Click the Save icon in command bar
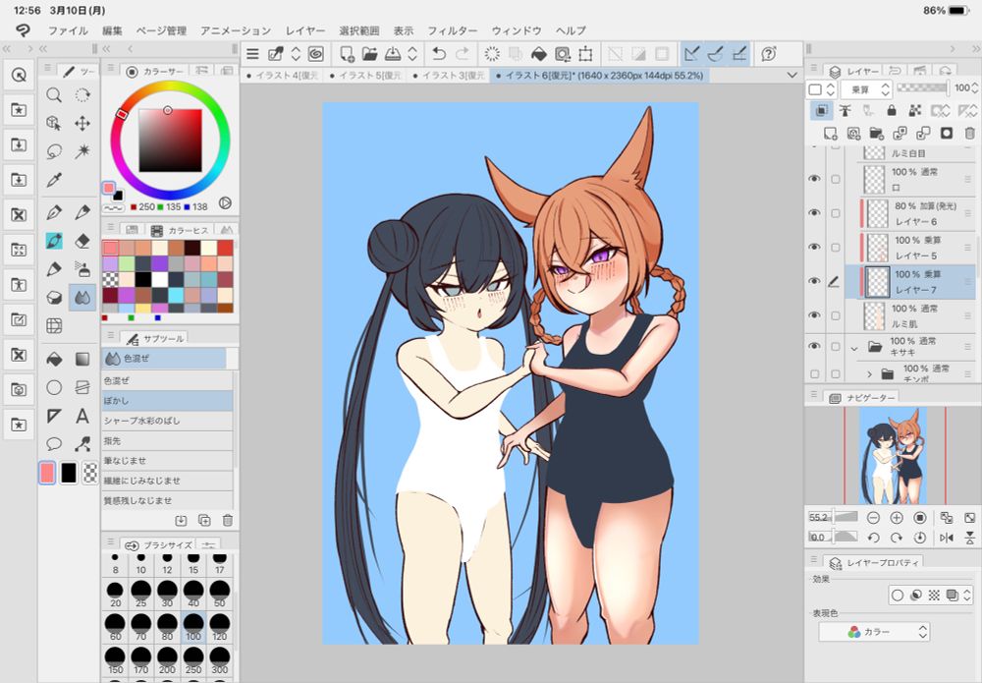 coord(393,54)
